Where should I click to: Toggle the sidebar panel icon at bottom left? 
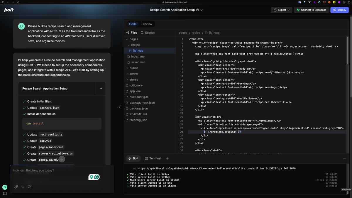(x=5, y=194)
